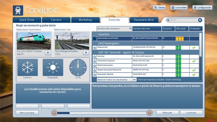Collapse the Favoritos group header

[x=146, y=34]
